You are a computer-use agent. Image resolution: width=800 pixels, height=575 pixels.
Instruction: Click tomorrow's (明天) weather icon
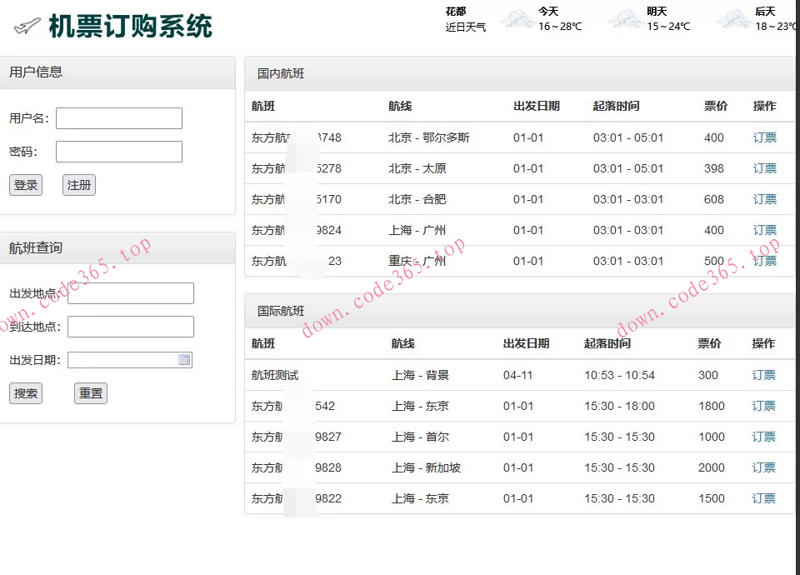pyautogui.click(x=627, y=18)
